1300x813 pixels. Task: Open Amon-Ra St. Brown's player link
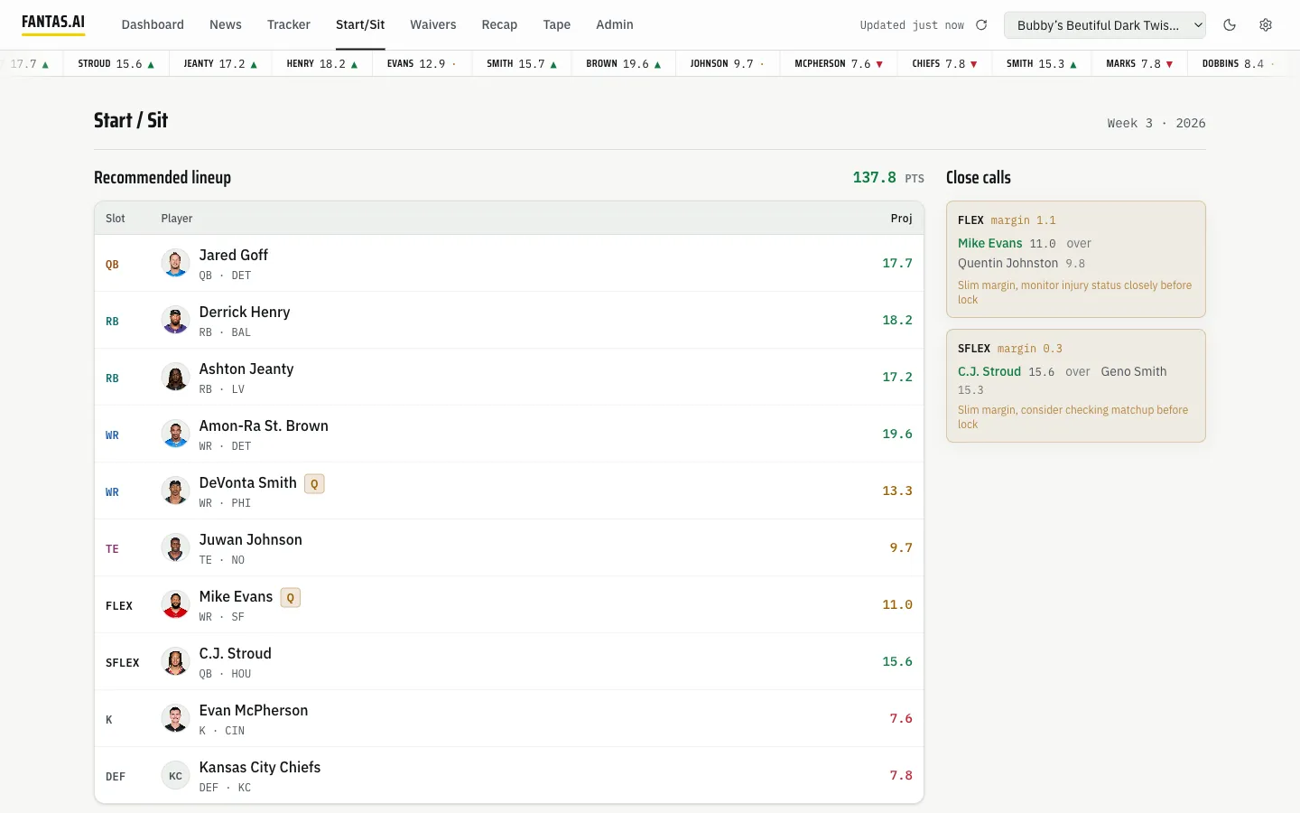(264, 425)
